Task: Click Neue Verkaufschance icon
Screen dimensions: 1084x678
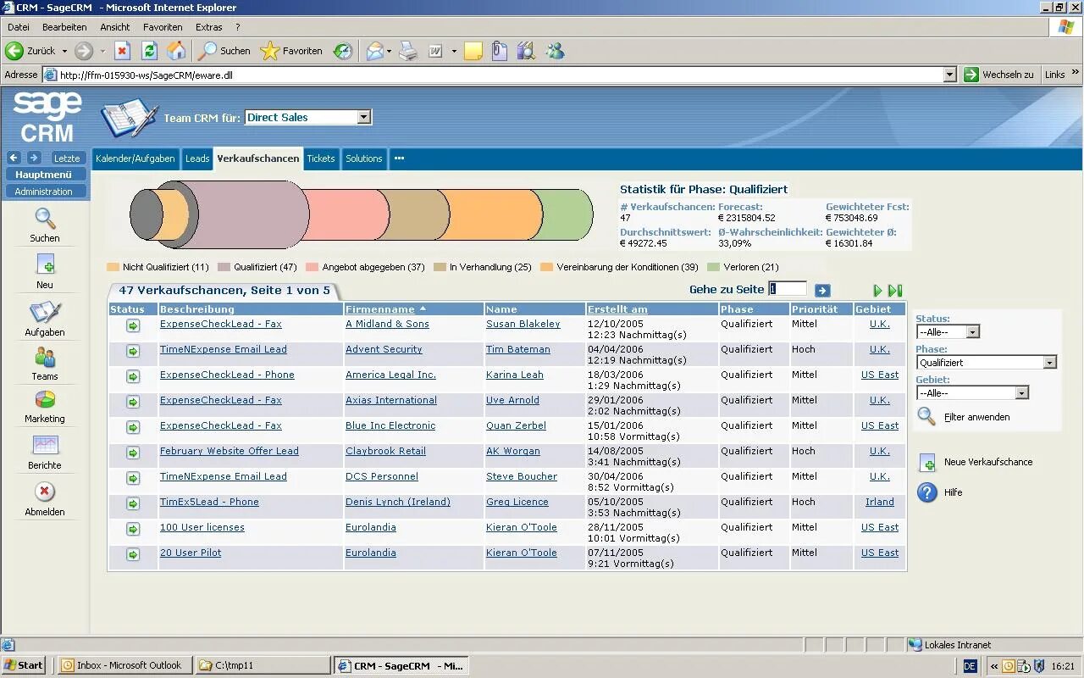Action: [x=927, y=462]
